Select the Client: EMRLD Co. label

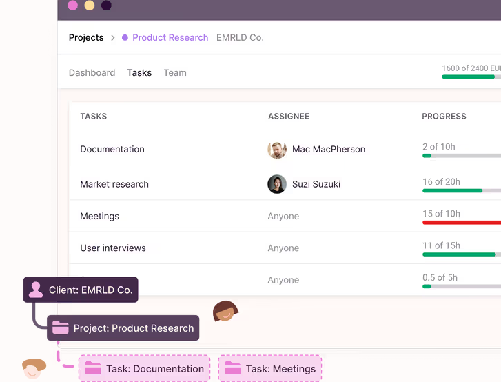click(81, 290)
